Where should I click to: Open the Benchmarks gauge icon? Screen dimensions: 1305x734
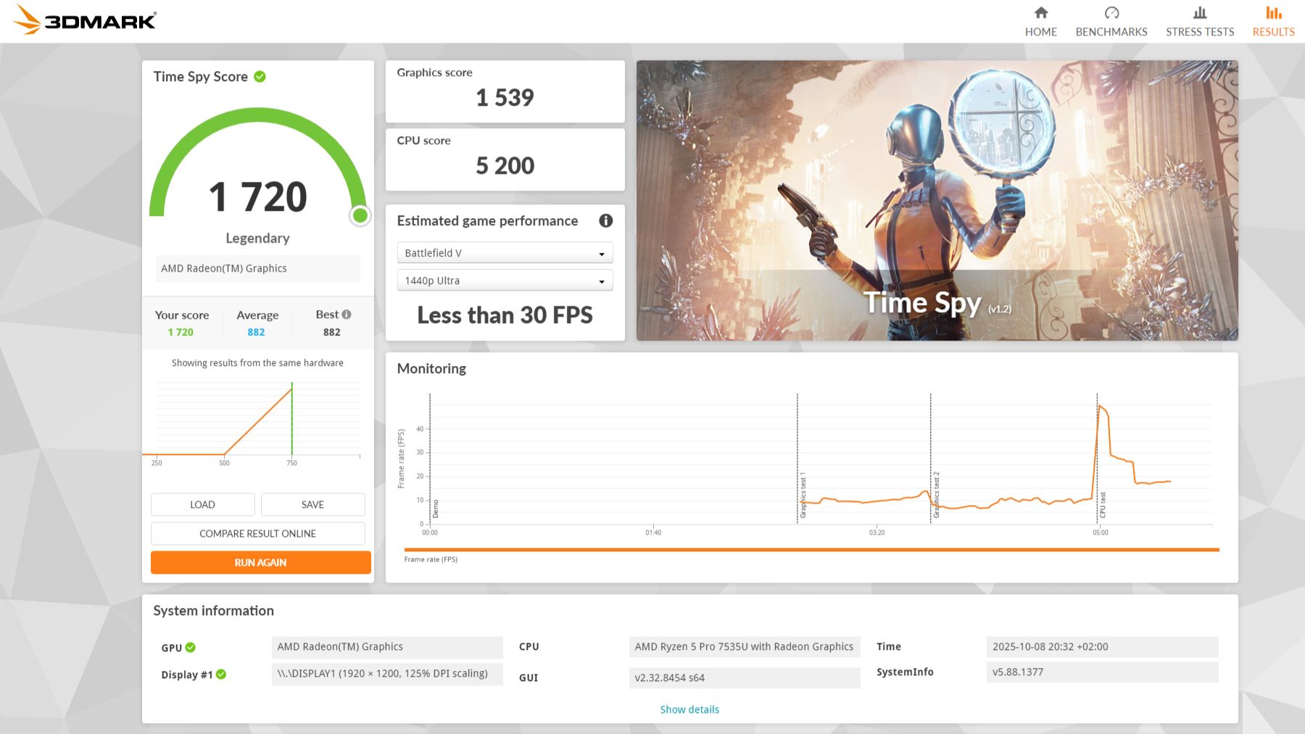(x=1111, y=13)
